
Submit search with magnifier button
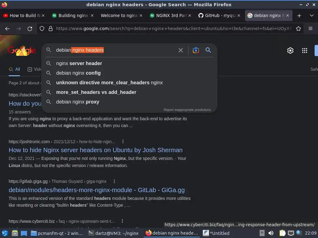[208, 50]
